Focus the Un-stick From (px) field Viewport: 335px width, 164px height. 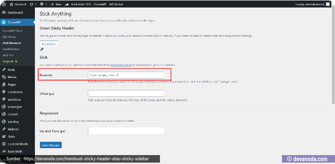126,131
